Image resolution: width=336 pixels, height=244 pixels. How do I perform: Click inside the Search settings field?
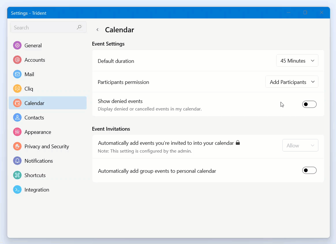click(x=43, y=28)
